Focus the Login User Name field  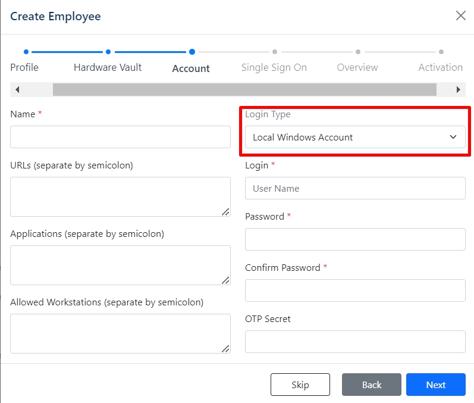(x=355, y=188)
